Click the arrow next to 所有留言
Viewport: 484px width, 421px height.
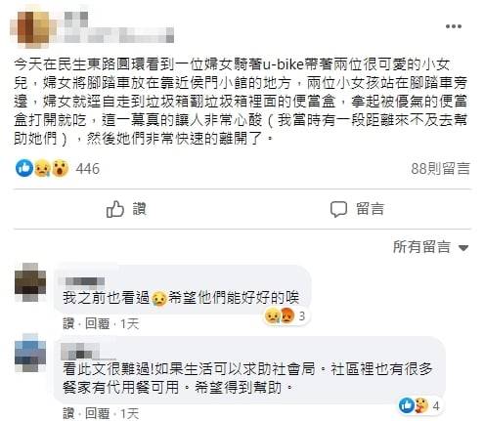463,248
